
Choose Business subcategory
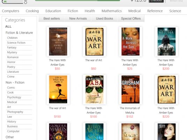point(12,126)
